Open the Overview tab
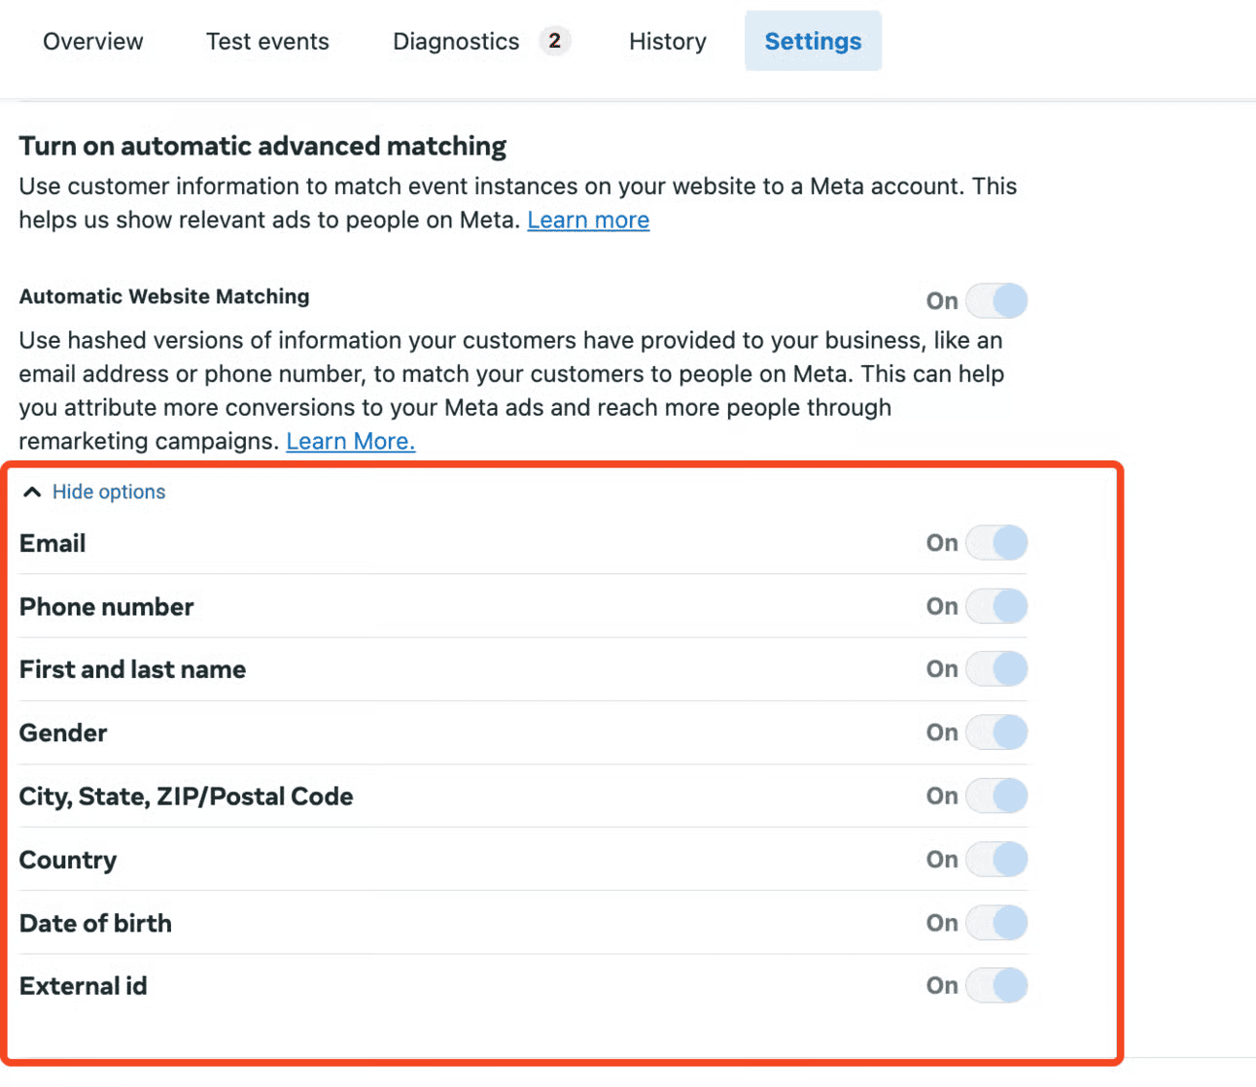 click(x=93, y=42)
